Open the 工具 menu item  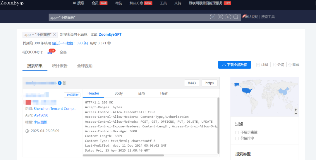point(163,3)
